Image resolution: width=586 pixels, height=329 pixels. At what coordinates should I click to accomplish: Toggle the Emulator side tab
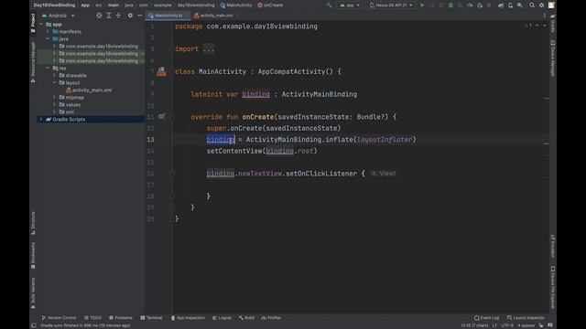pos(553,246)
